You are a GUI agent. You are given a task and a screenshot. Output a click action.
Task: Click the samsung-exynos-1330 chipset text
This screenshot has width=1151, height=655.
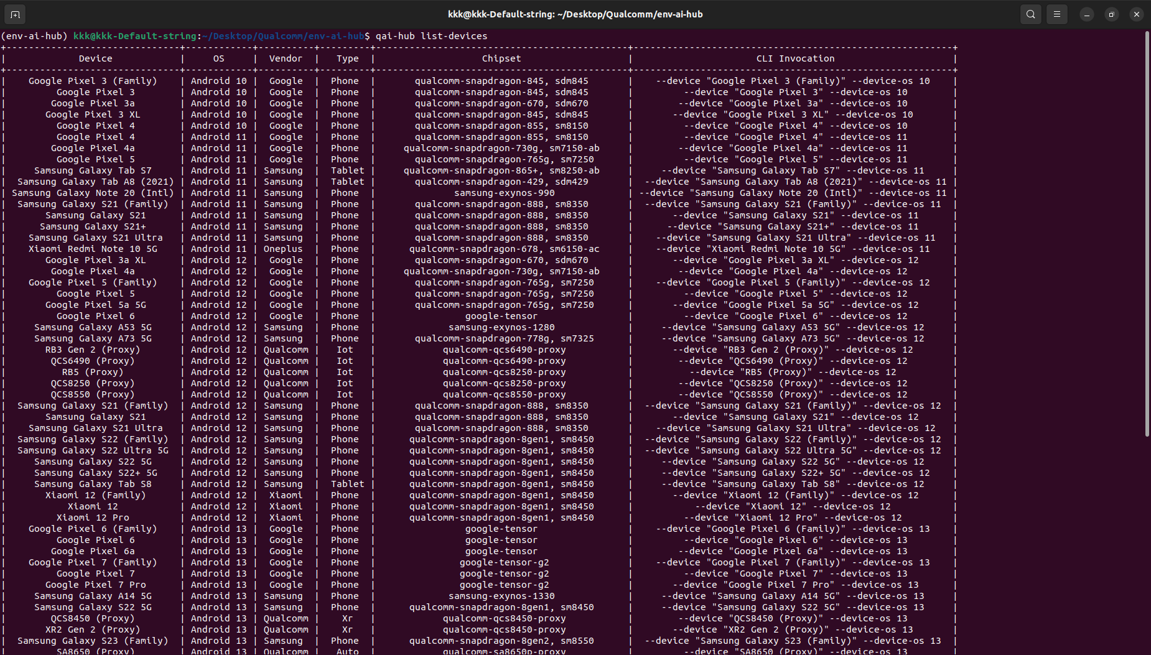[501, 596]
